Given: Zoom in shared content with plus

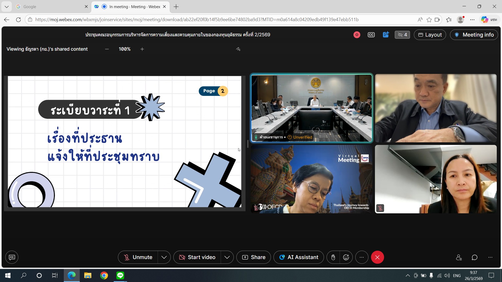Looking at the screenshot, I should point(142,49).
